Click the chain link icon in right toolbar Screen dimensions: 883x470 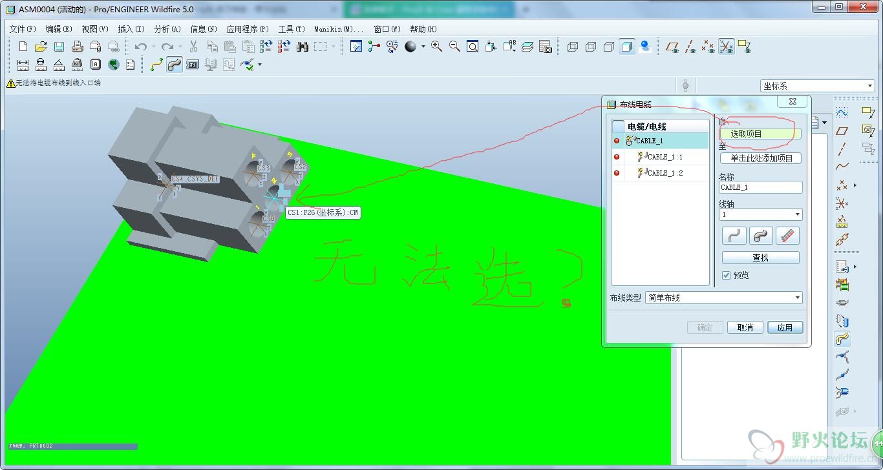click(842, 240)
